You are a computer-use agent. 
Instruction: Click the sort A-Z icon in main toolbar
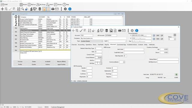point(19,9)
